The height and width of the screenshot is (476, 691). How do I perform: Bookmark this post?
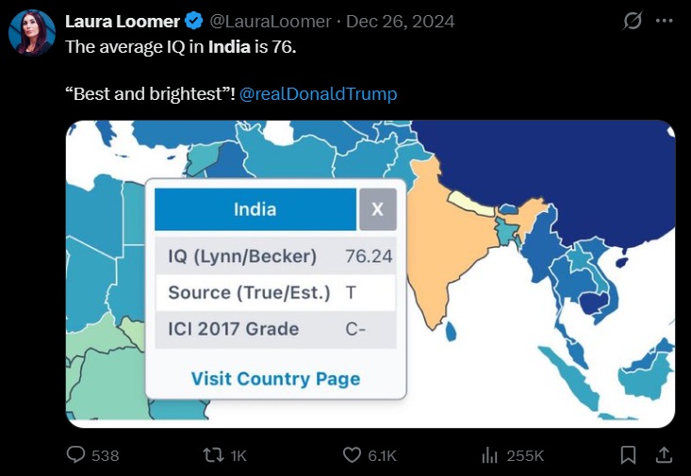(628, 455)
